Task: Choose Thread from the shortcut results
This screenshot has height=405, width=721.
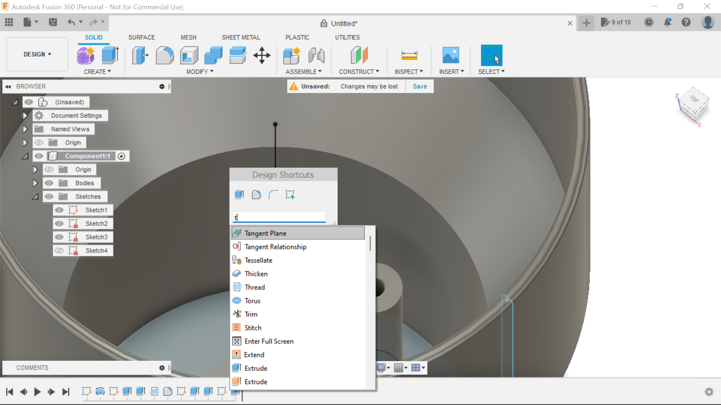Action: pos(298,287)
